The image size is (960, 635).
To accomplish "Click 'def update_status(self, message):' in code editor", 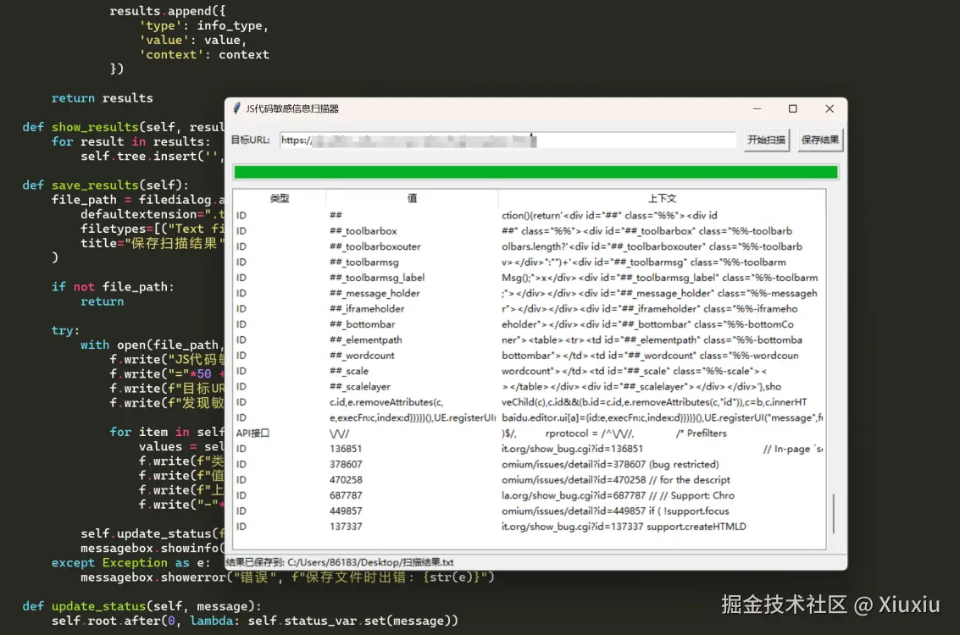I will [x=142, y=606].
